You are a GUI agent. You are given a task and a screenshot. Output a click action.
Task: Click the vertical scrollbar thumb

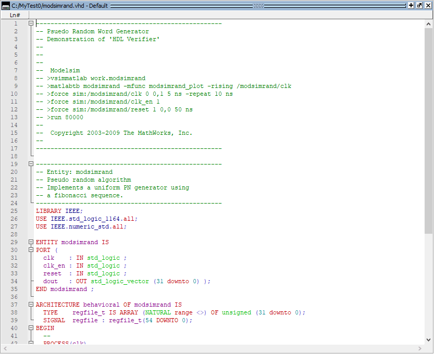pyautogui.click(x=428, y=130)
